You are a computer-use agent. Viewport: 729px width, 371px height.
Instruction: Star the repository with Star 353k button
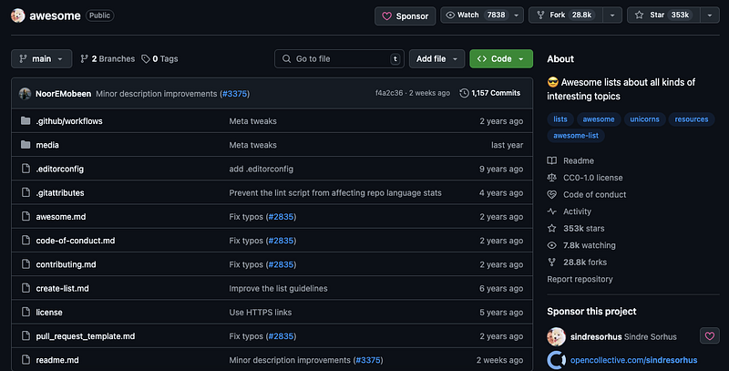tap(663, 15)
